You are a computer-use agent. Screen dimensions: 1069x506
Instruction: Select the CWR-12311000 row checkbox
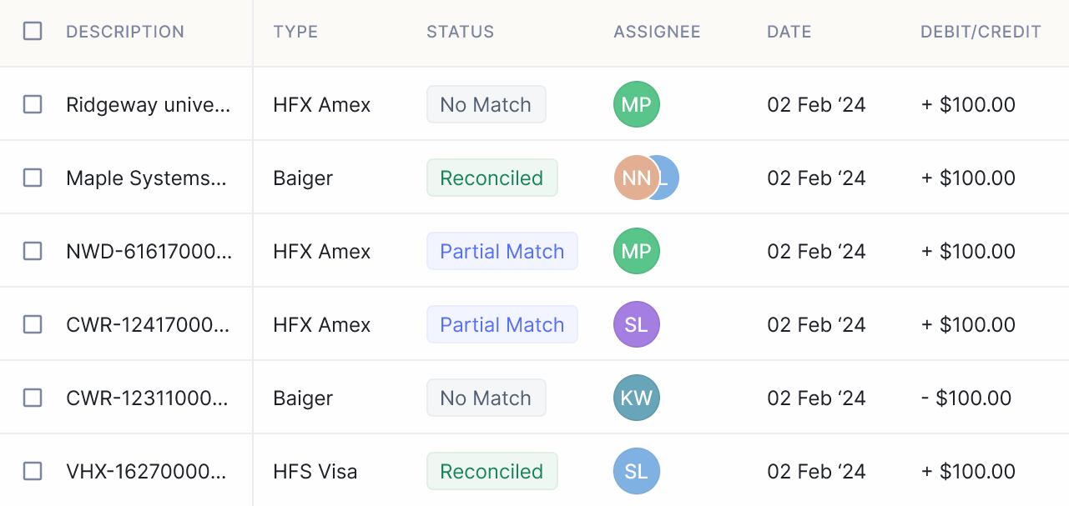point(33,398)
